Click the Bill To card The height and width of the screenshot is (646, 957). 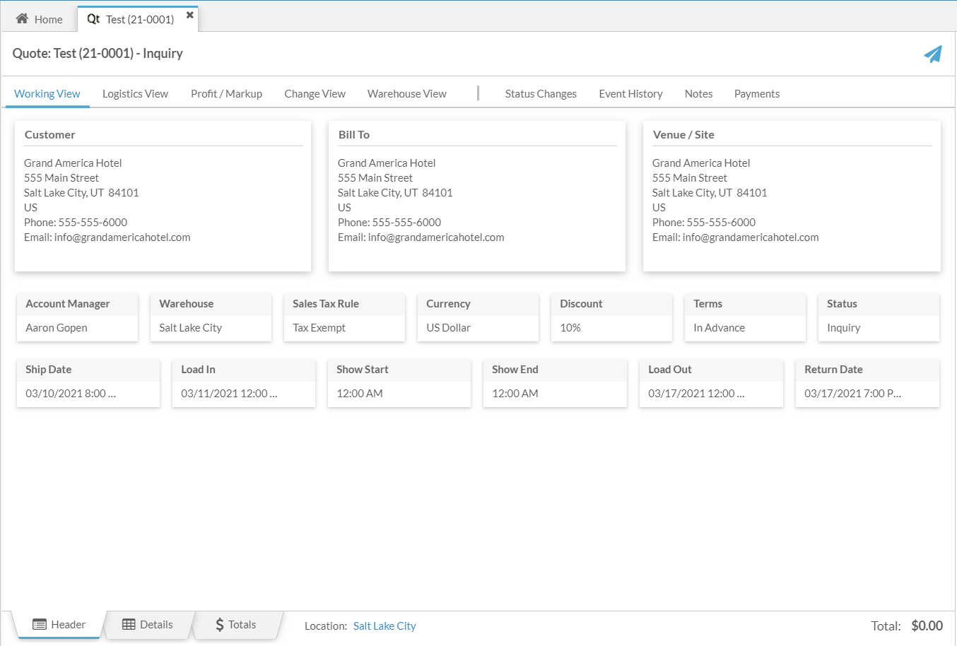coord(477,196)
